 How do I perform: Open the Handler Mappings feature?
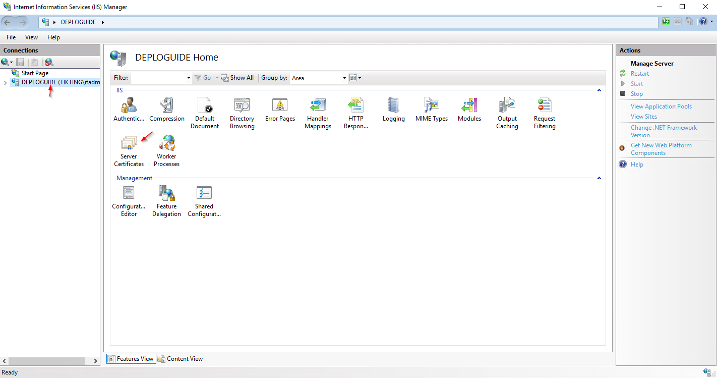pyautogui.click(x=318, y=106)
